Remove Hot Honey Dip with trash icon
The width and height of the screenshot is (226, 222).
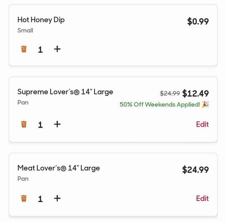(x=24, y=49)
